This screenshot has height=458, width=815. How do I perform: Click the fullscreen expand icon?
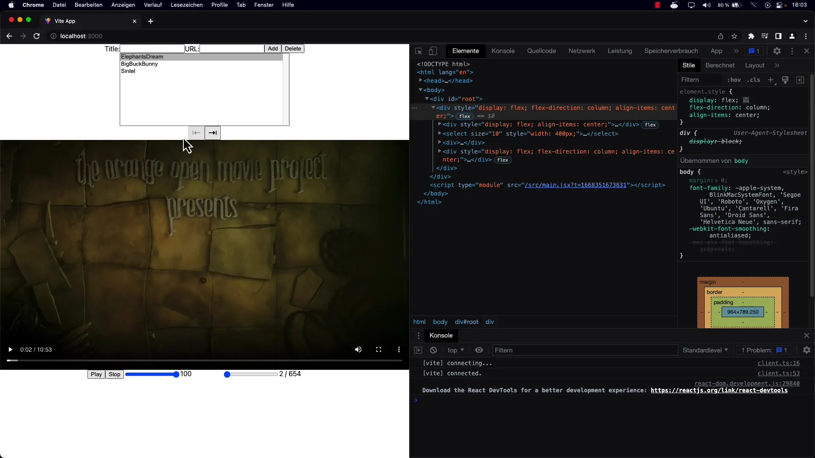tap(379, 349)
